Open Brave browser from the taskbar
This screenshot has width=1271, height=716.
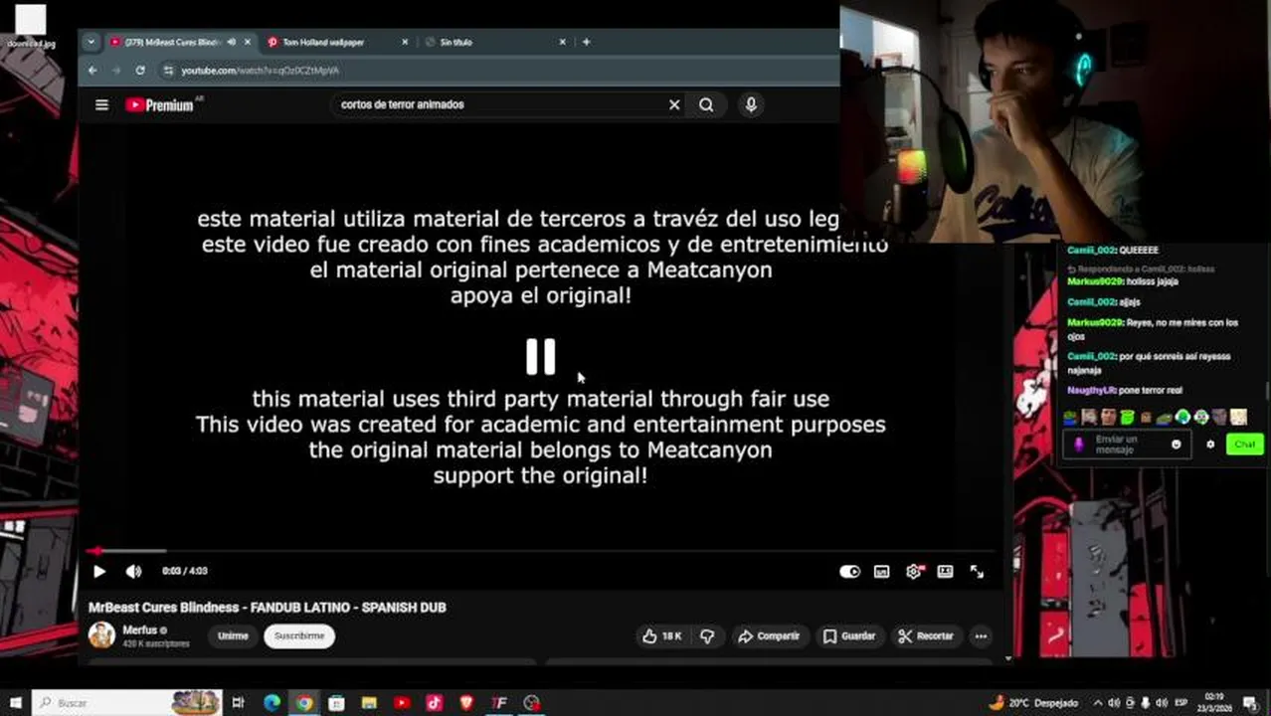tap(467, 703)
